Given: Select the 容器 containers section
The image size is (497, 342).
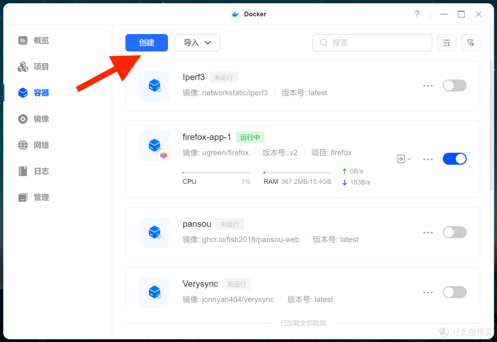Looking at the screenshot, I should click(34, 93).
